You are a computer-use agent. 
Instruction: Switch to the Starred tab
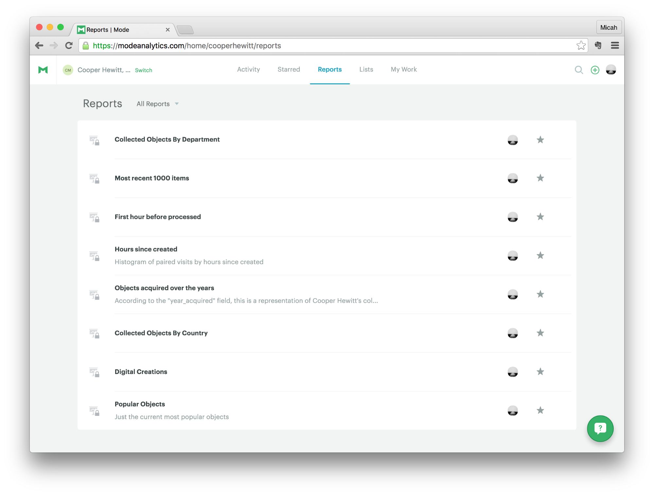289,69
